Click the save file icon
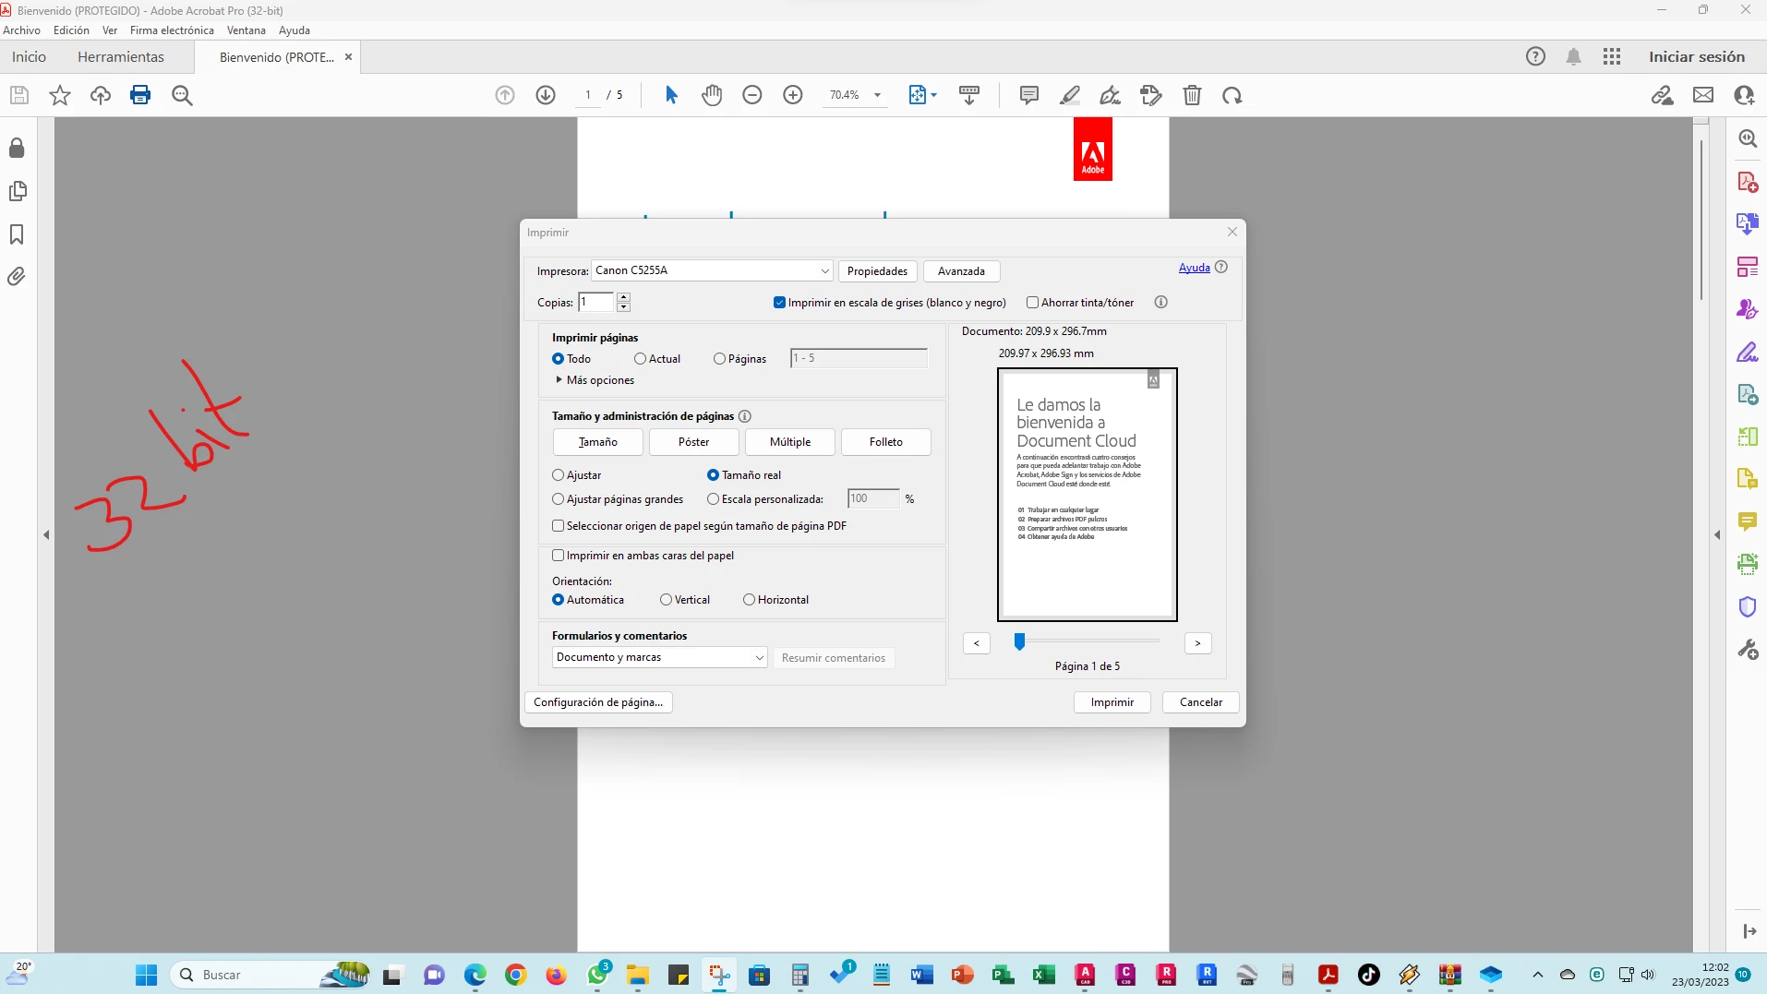1767x994 pixels. [x=19, y=95]
